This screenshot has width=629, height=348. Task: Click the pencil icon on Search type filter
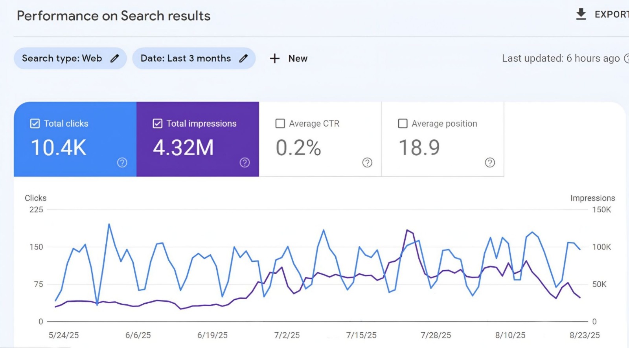(x=114, y=58)
